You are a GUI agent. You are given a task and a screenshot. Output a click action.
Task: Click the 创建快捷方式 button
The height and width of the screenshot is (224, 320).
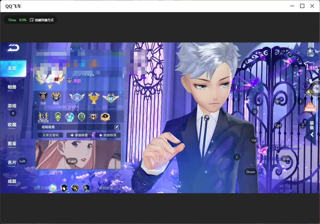pos(42,20)
